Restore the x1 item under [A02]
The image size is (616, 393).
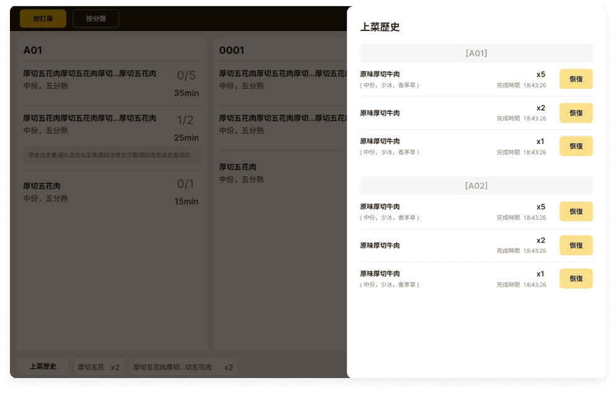576,278
